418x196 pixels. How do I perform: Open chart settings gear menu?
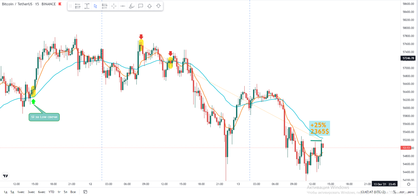[x=409, y=184]
